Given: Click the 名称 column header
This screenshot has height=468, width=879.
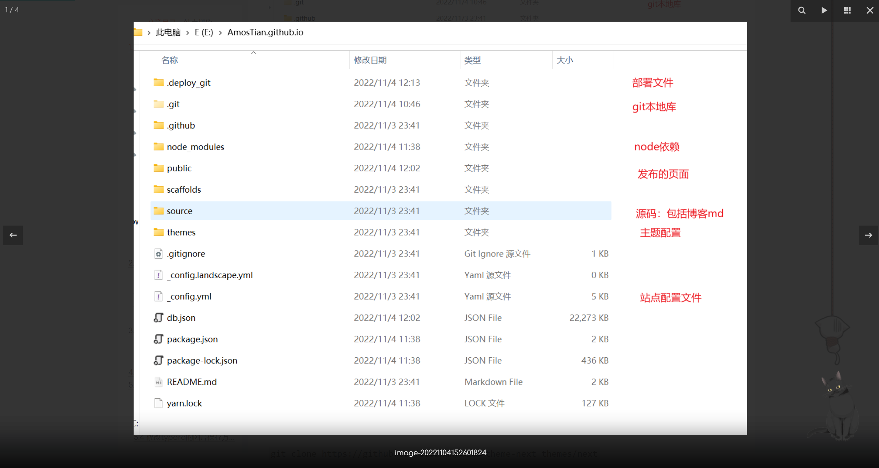Looking at the screenshot, I should tap(170, 60).
